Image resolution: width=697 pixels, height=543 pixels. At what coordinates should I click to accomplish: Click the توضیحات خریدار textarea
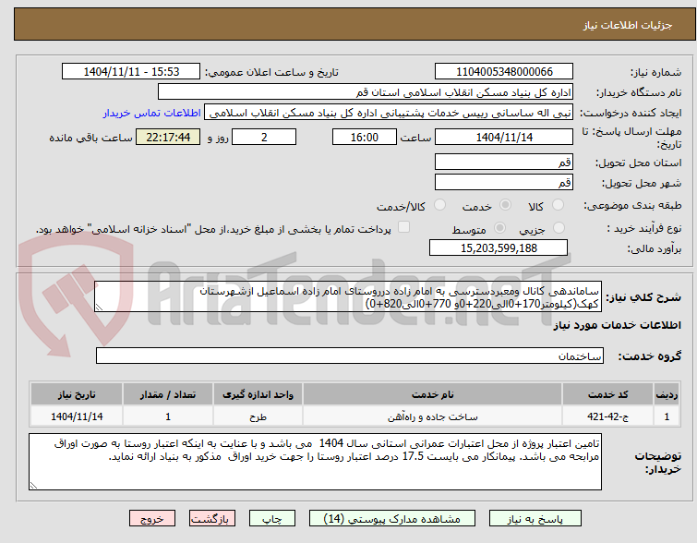coord(315,462)
